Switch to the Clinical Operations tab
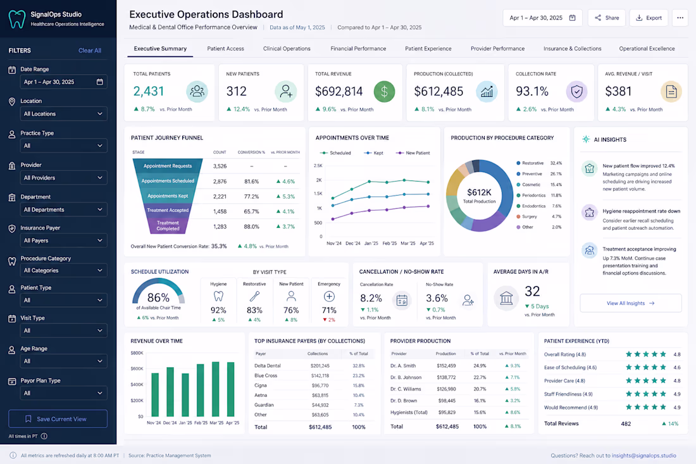 click(x=287, y=48)
